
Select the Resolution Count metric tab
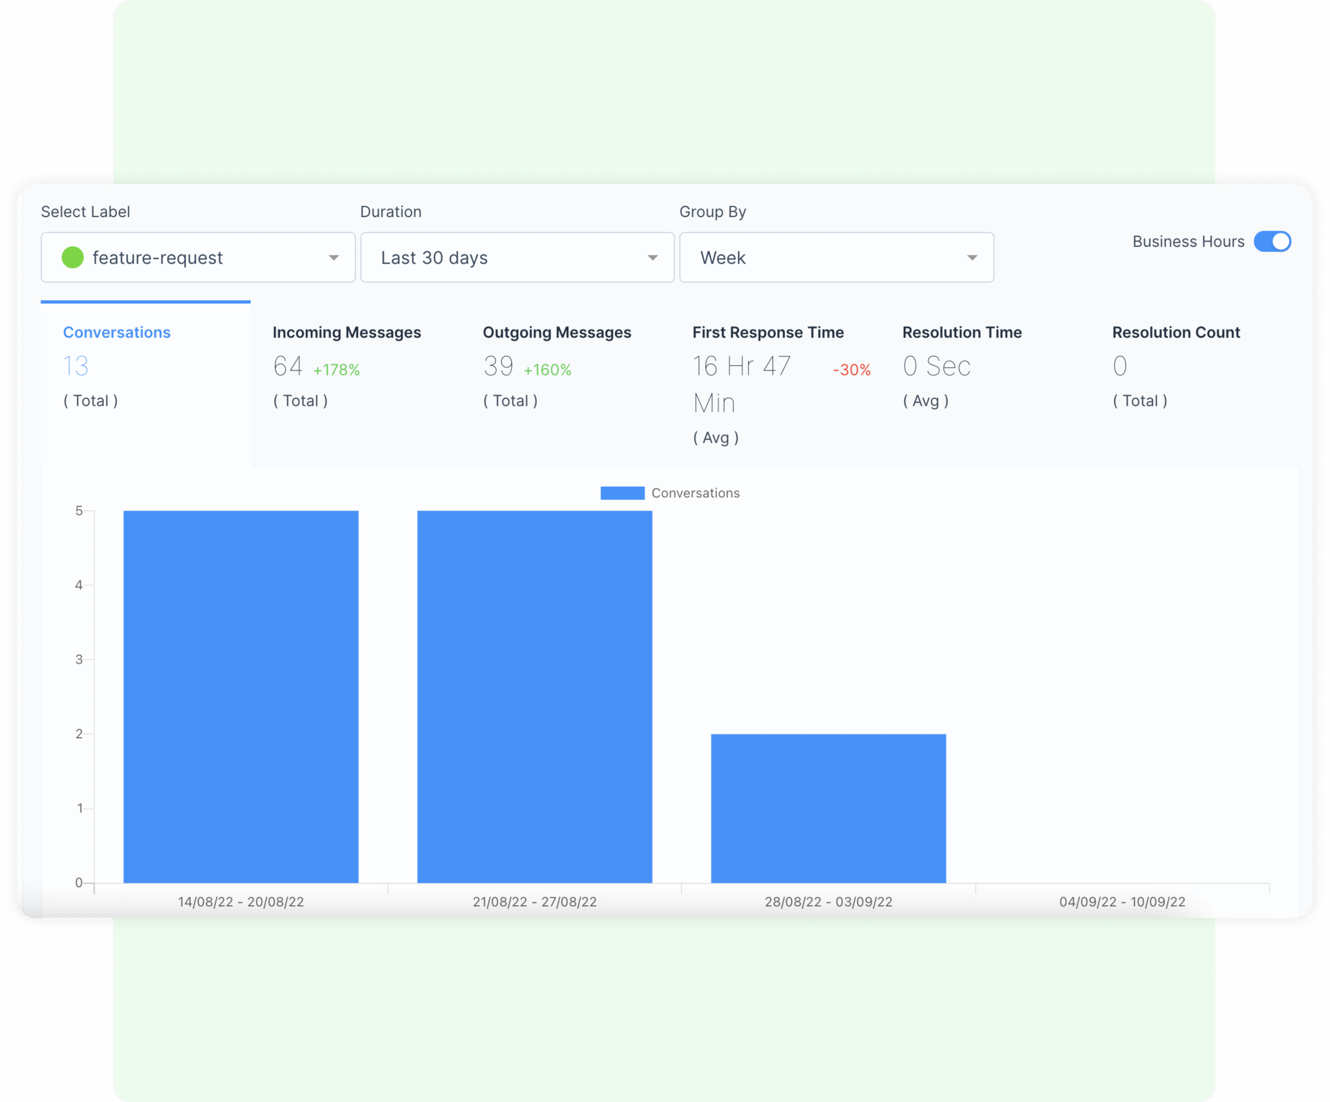pyautogui.click(x=1196, y=384)
